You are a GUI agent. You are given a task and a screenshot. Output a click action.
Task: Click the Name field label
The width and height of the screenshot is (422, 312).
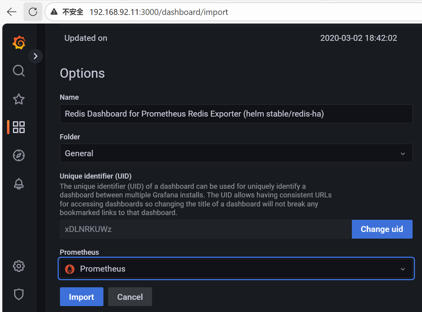(x=69, y=97)
